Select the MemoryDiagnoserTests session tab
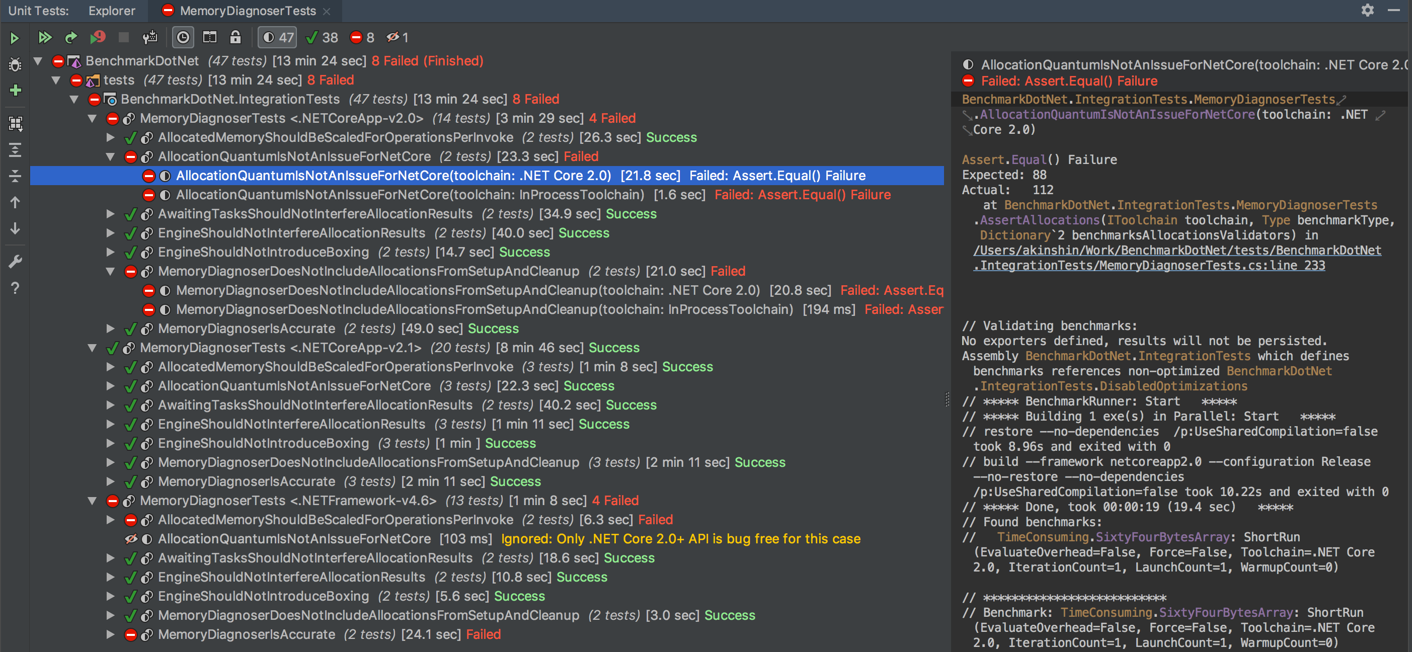 click(x=248, y=11)
